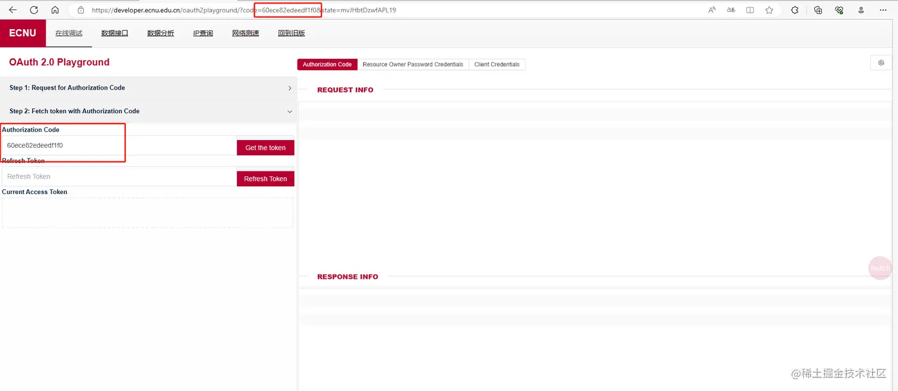This screenshot has height=391, width=898.
Task: Click Current Access Token label
Action: 34,192
